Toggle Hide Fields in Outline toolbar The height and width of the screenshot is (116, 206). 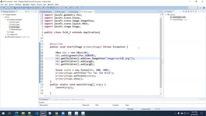(188, 12)
